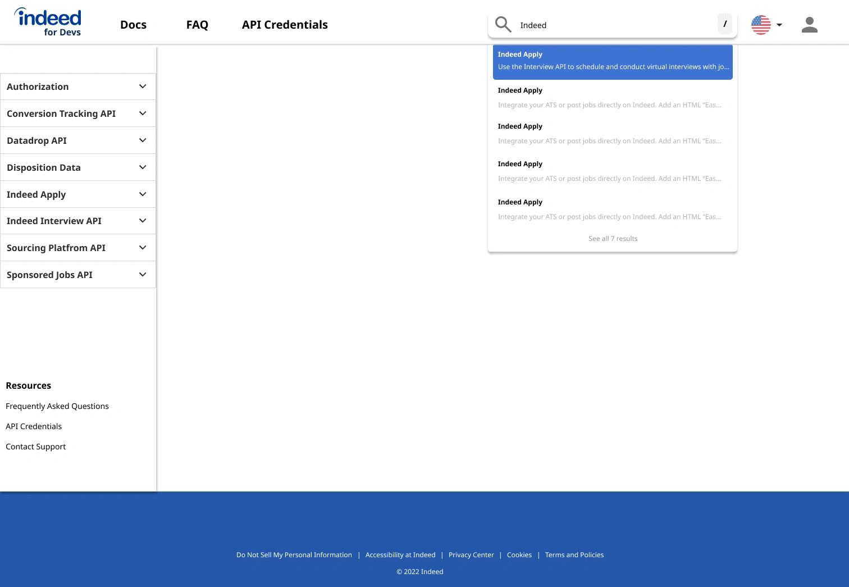
Task: Click See all 7 results
Action: pos(613,239)
